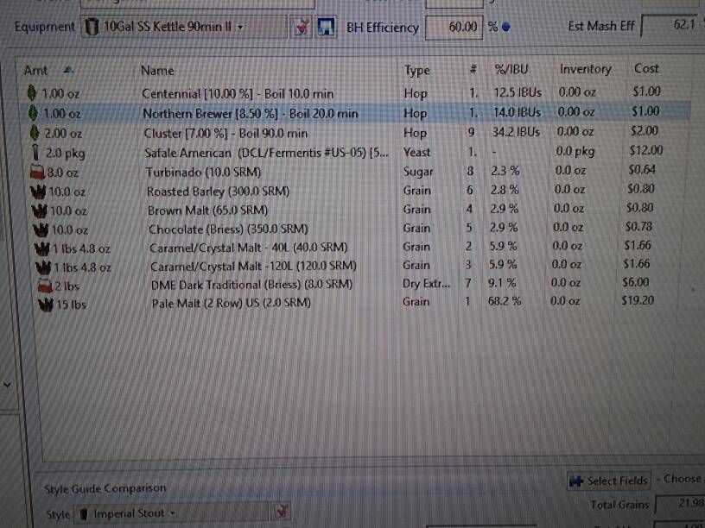Click hop icon on the Cluster row
The height and width of the screenshot is (528, 705).
pyautogui.click(x=35, y=133)
